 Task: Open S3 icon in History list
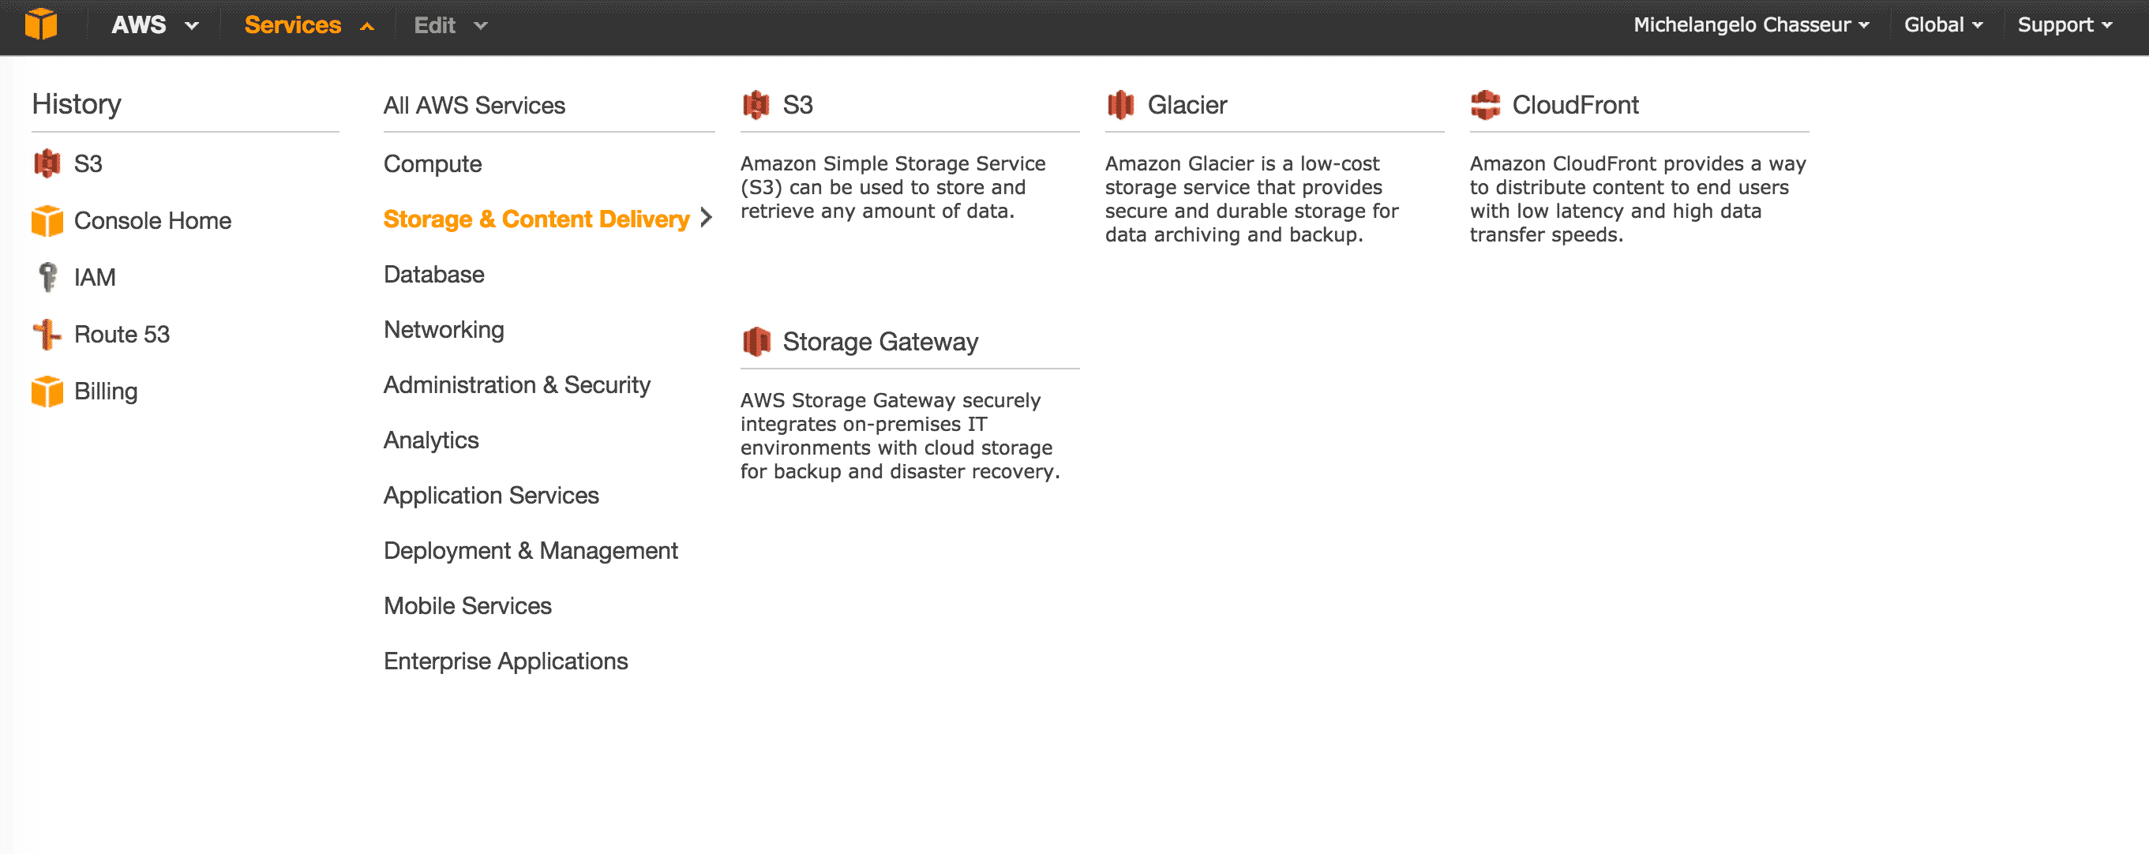[x=47, y=163]
